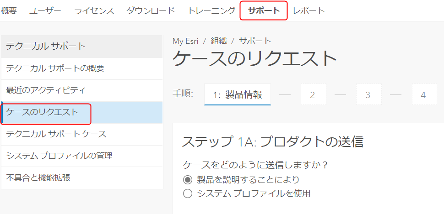This screenshot has height=214, width=444.
Task: Open the レポート tab
Action: tap(309, 11)
